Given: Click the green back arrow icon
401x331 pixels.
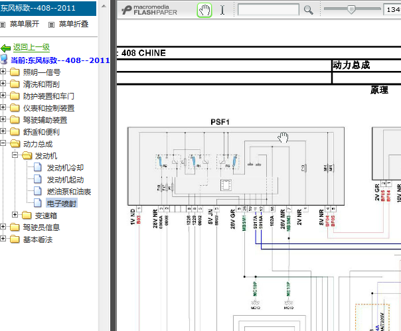Looking at the screenshot, I should click(5, 48).
